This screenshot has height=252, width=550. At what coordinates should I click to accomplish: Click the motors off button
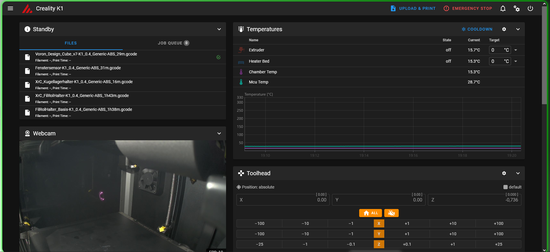pos(391,213)
